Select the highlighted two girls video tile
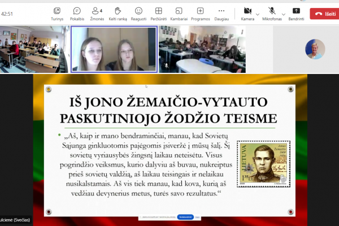The width and height of the screenshot is (339, 226). click(x=114, y=49)
